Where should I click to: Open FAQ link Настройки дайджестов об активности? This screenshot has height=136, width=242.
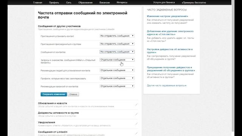170,51
